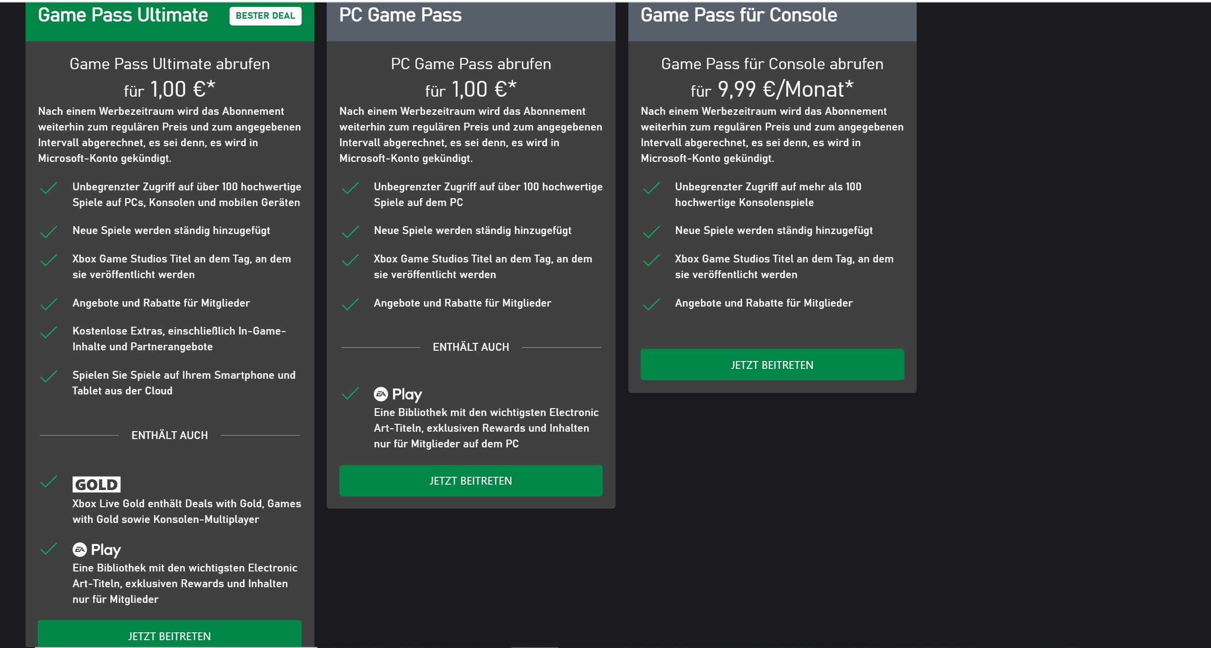Click checkmark beside Console 'Neue Spiele' feature
The image size is (1211, 648).
coord(651,232)
